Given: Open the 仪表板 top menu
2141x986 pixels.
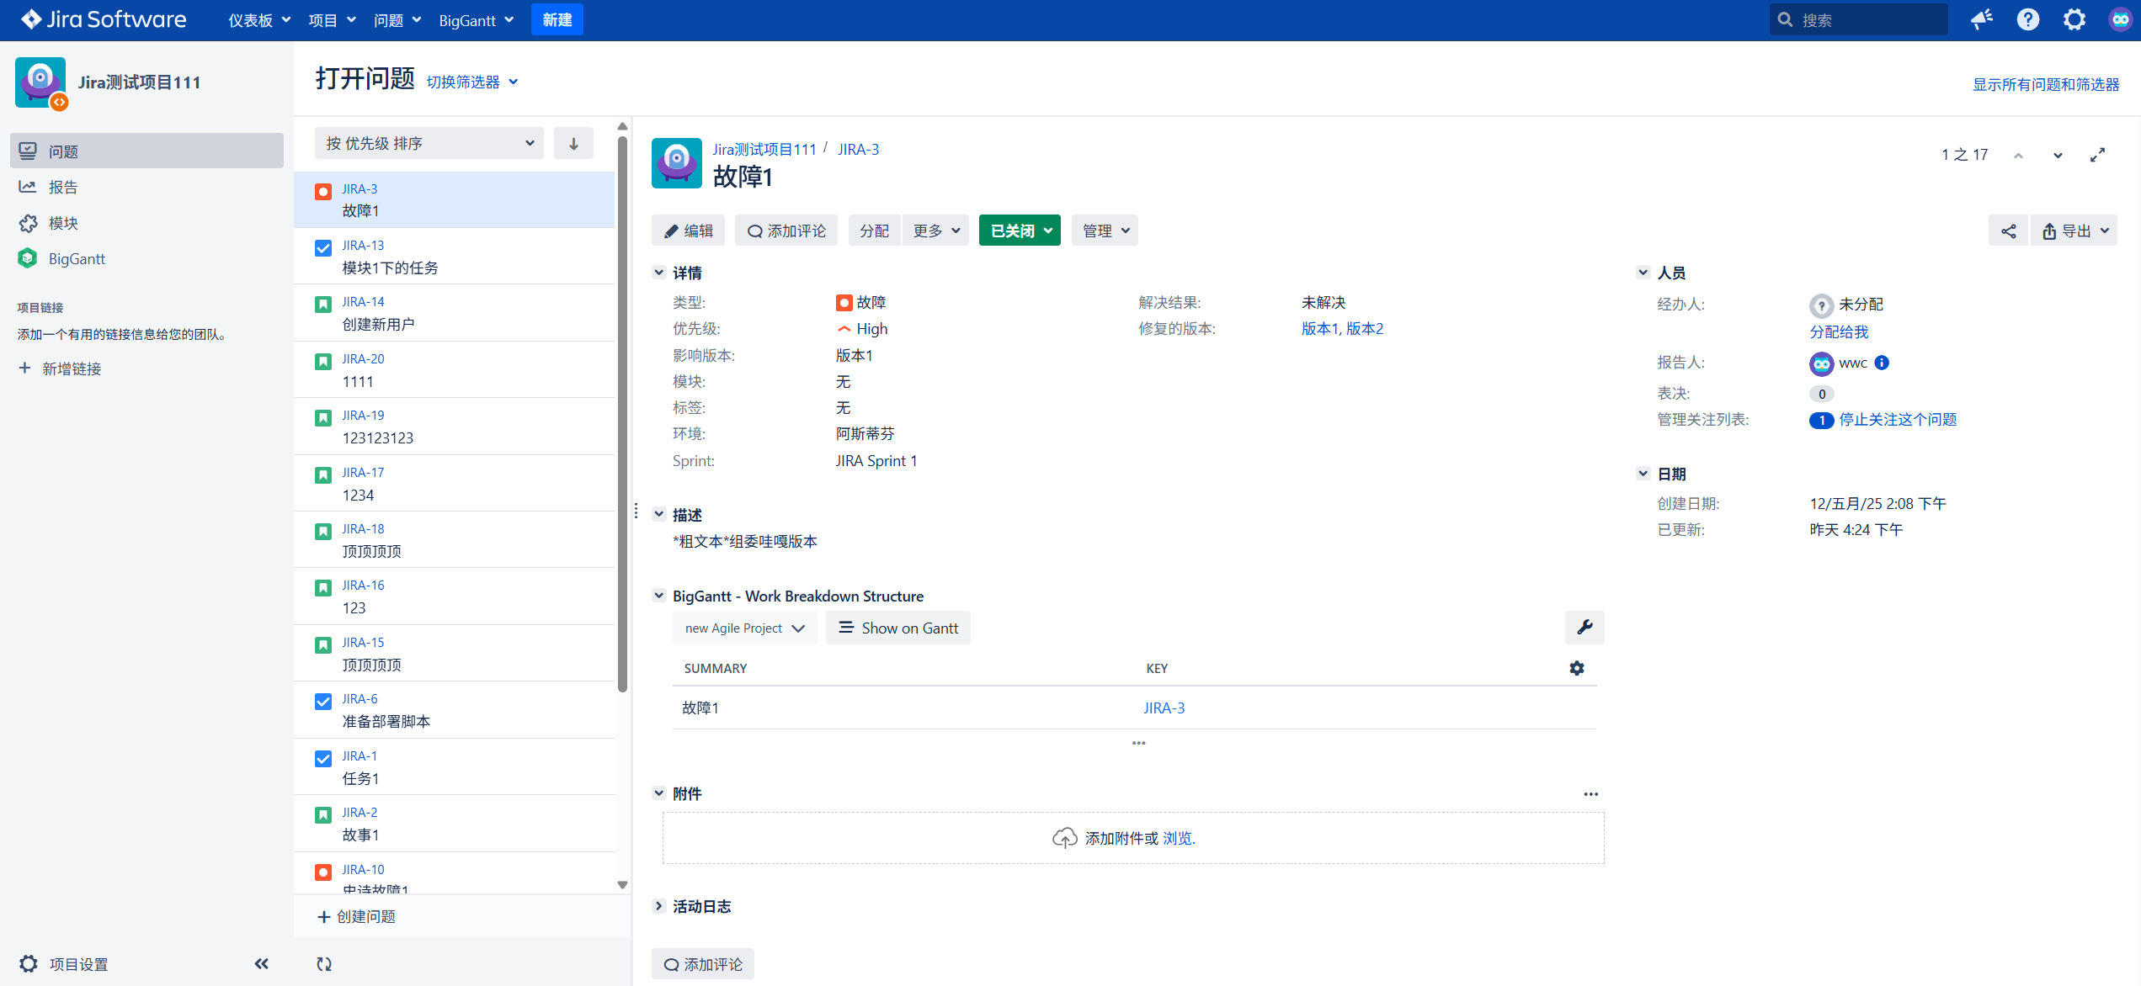Looking at the screenshot, I should [258, 20].
